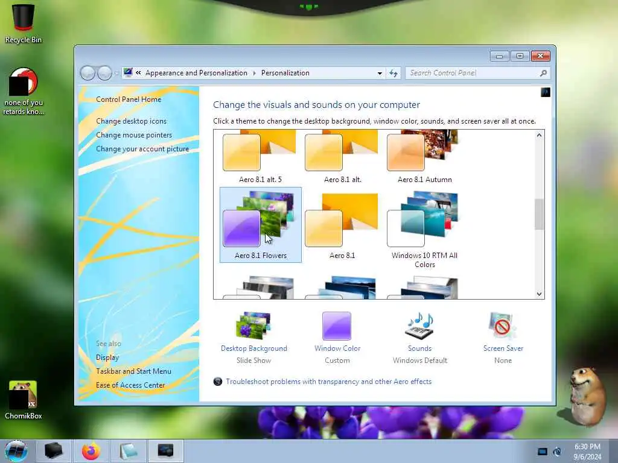This screenshot has height=463, width=618.
Task: Maximize the Personalization window
Action: pyautogui.click(x=520, y=56)
